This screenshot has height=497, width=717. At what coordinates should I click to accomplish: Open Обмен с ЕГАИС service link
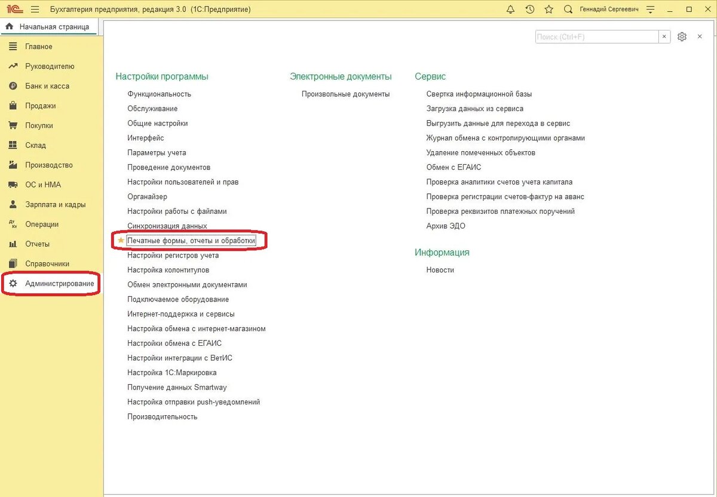(454, 167)
